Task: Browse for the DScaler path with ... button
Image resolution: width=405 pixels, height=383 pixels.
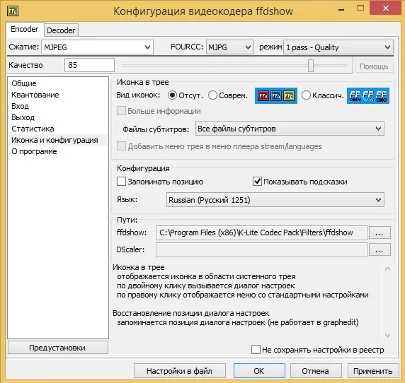Action: tap(380, 249)
